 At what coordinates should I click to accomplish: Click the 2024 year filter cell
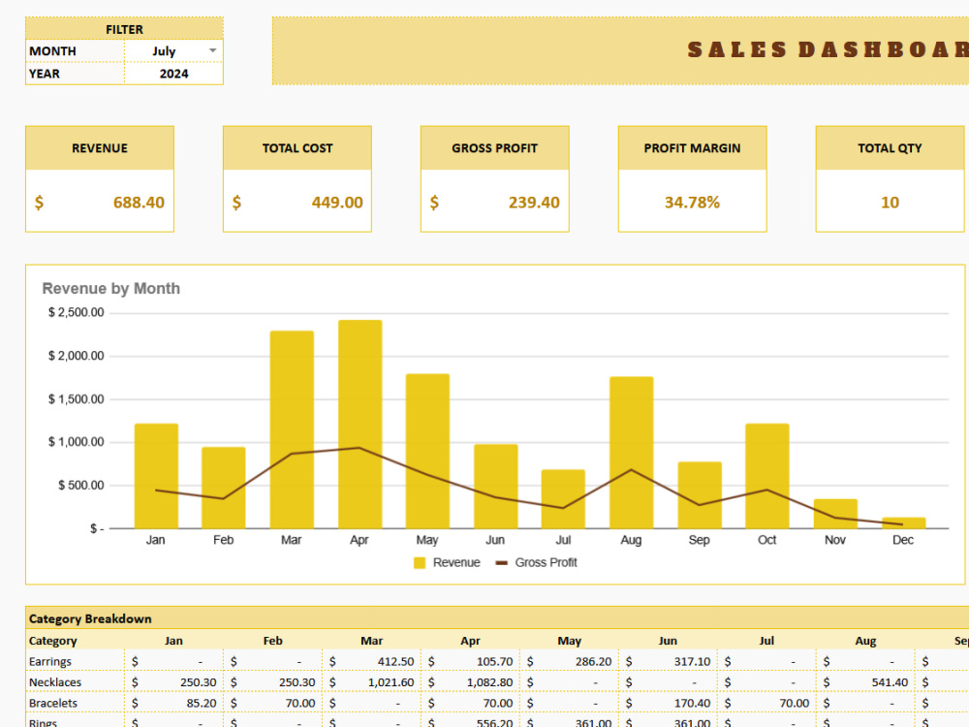click(x=173, y=74)
